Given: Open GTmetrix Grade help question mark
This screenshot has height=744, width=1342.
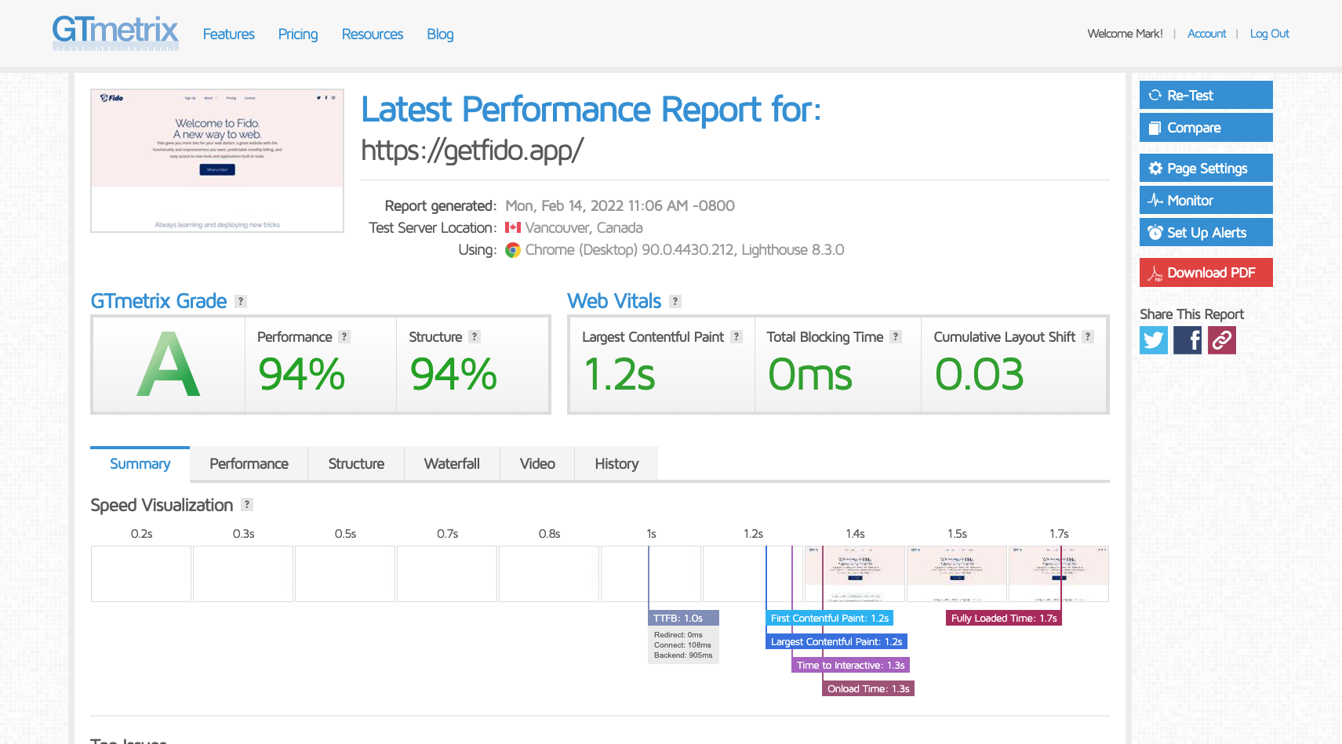Looking at the screenshot, I should click(x=241, y=301).
